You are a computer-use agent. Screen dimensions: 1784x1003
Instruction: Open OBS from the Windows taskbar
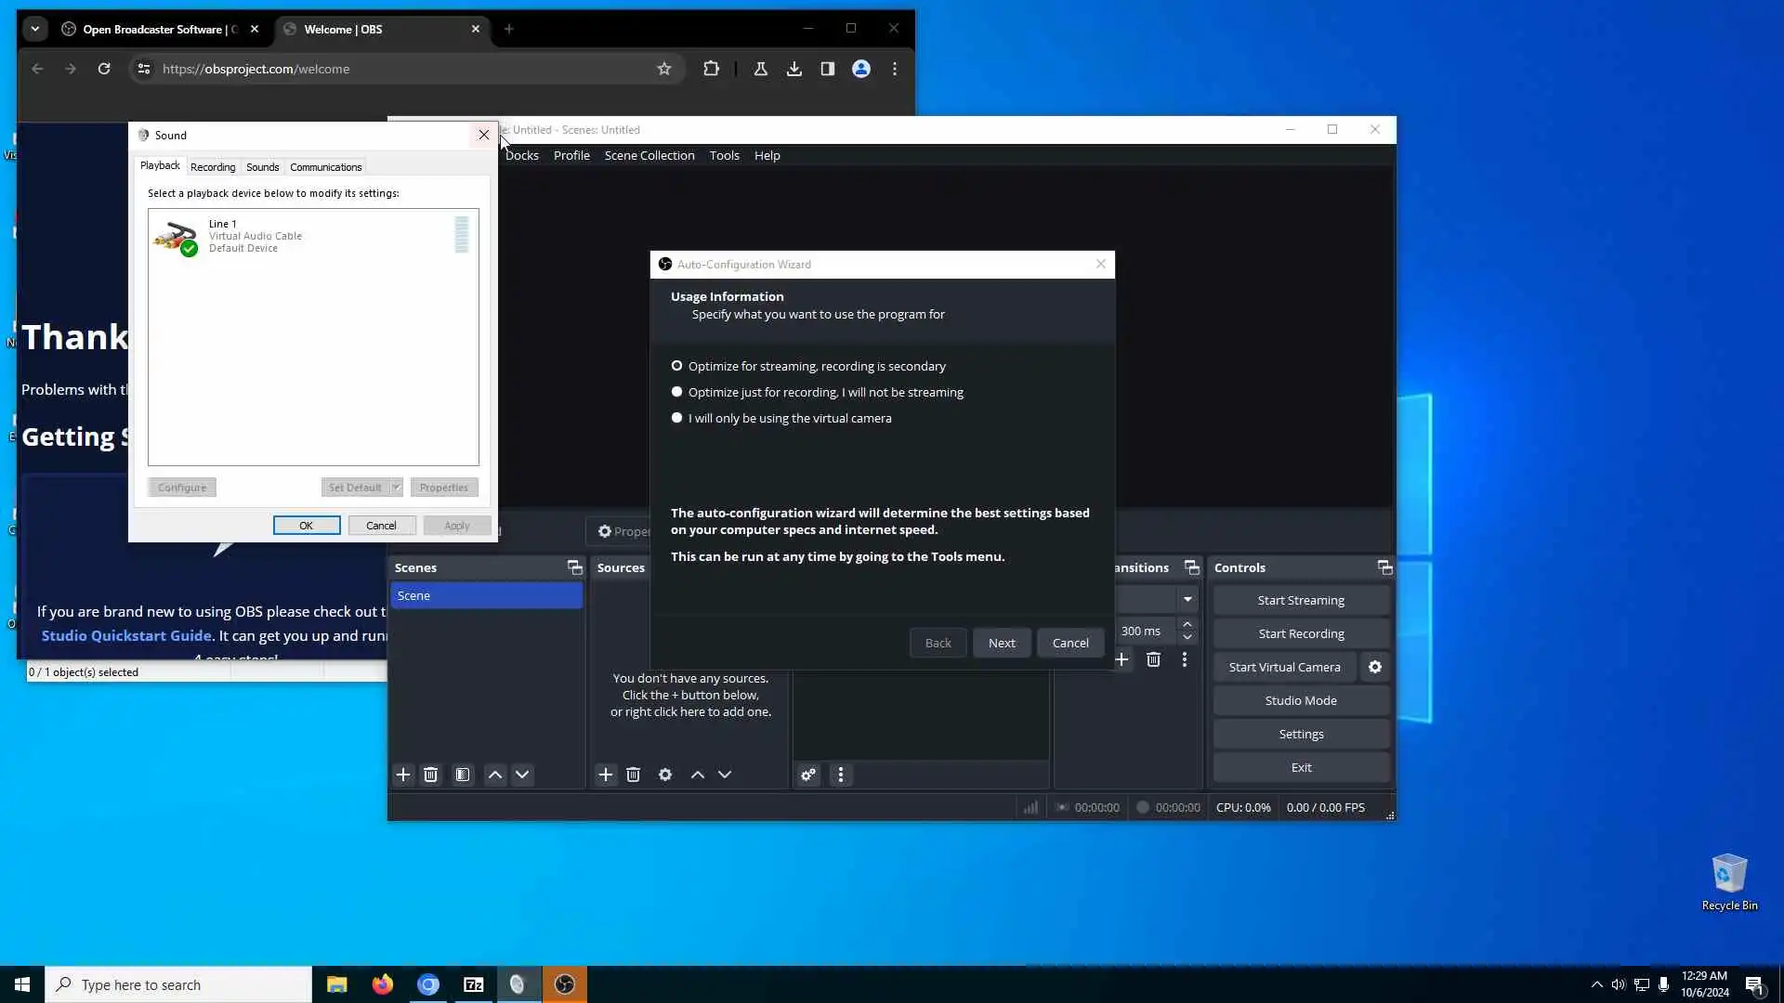(x=564, y=984)
